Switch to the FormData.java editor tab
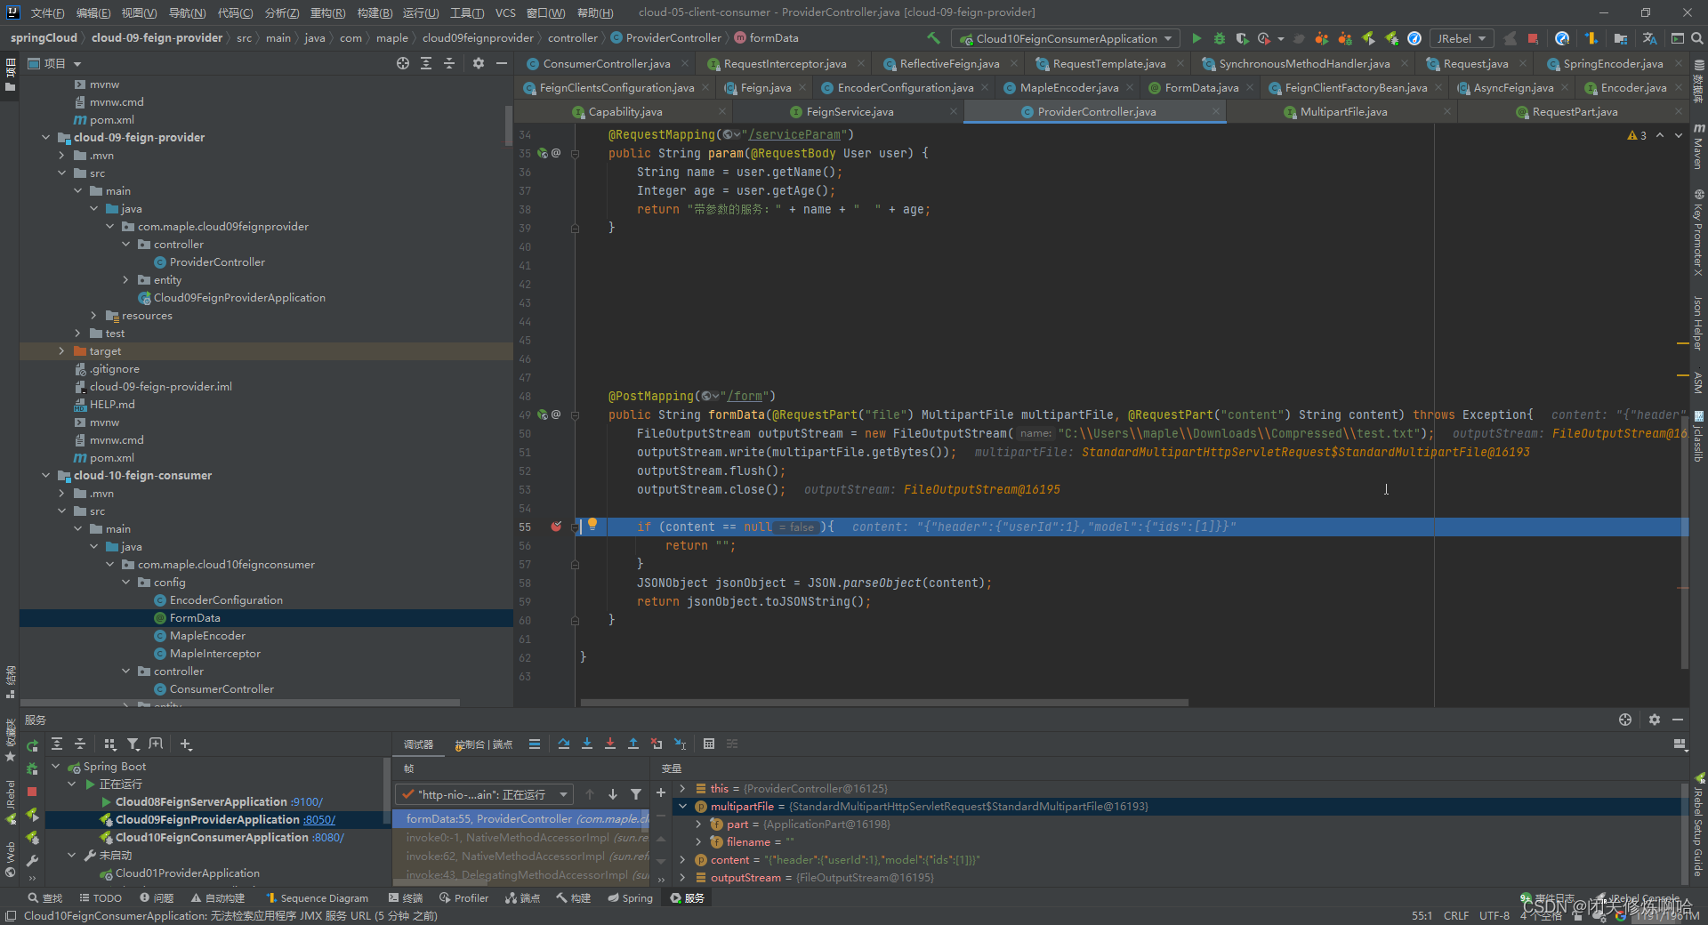The image size is (1708, 925). coord(1200,87)
